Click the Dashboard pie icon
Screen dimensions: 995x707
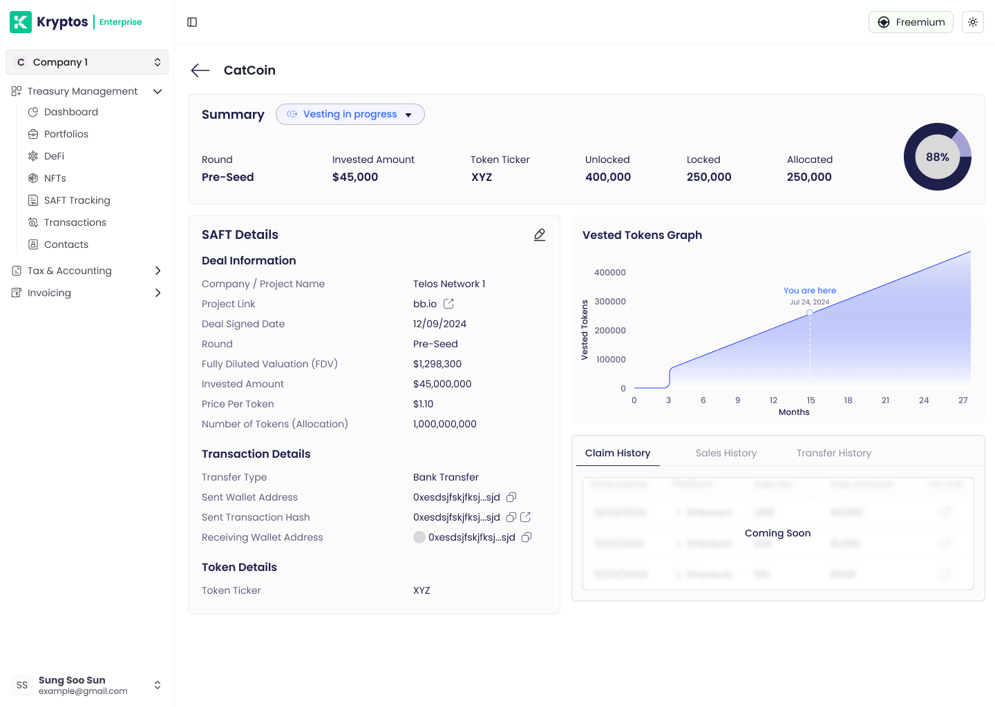[x=33, y=112]
